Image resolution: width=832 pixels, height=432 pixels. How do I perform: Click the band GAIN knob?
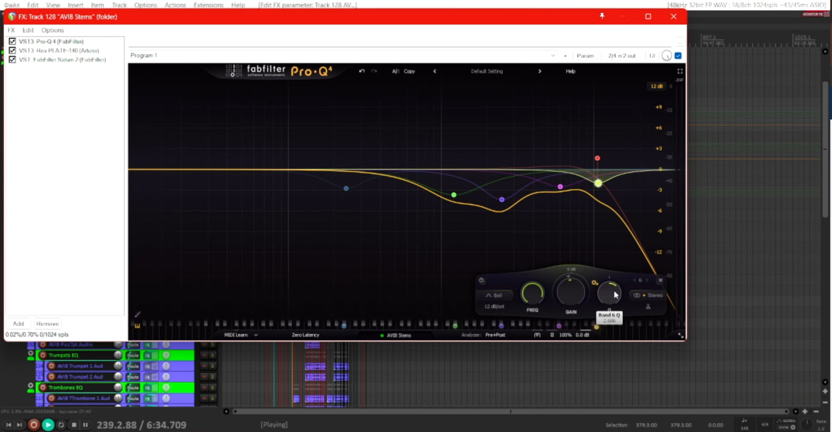click(570, 292)
